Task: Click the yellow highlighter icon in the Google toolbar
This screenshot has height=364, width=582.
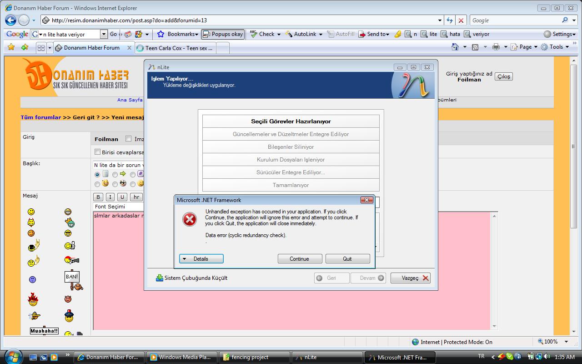Action: coord(398,34)
